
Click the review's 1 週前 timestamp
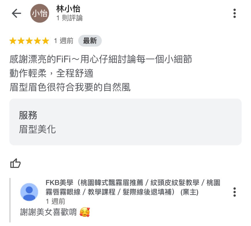pos(64,41)
